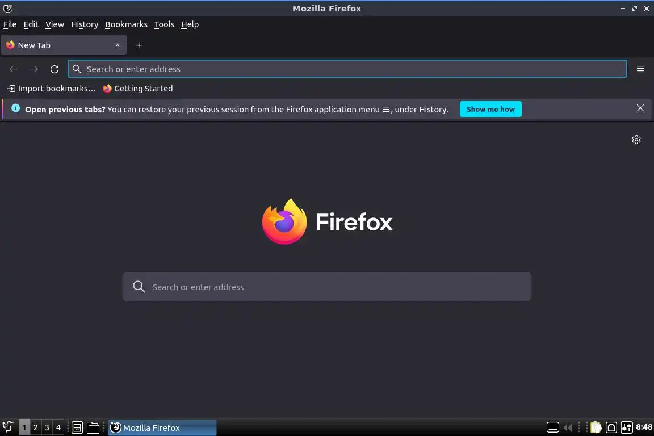Select Mozilla Firefox taskbar window button
The width and height of the screenshot is (654, 436).
coord(162,427)
